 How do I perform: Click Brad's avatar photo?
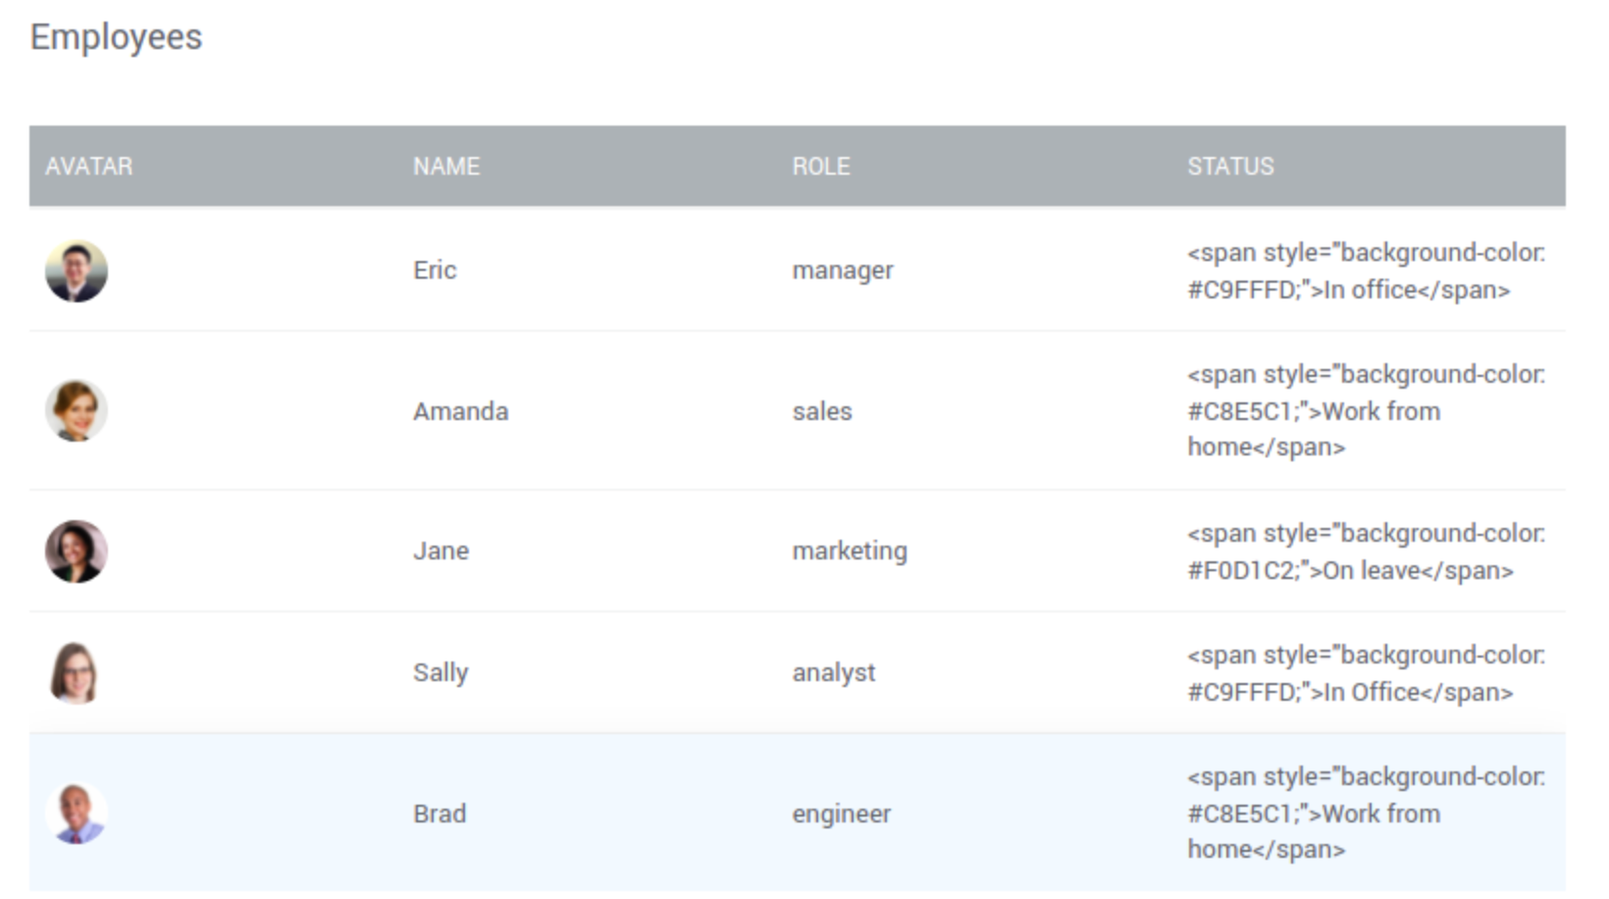(77, 813)
